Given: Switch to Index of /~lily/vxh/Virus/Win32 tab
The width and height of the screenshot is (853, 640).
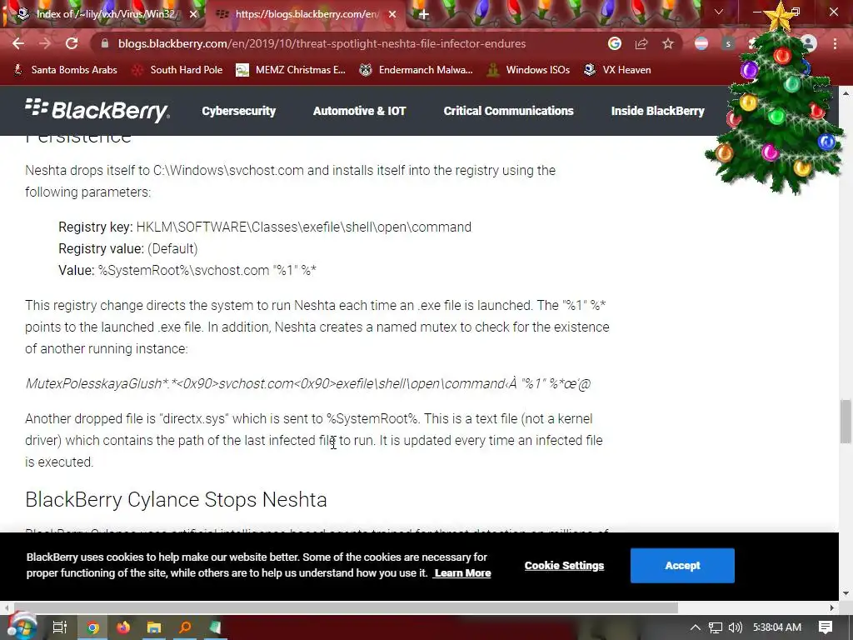Looking at the screenshot, I should pyautogui.click(x=106, y=14).
